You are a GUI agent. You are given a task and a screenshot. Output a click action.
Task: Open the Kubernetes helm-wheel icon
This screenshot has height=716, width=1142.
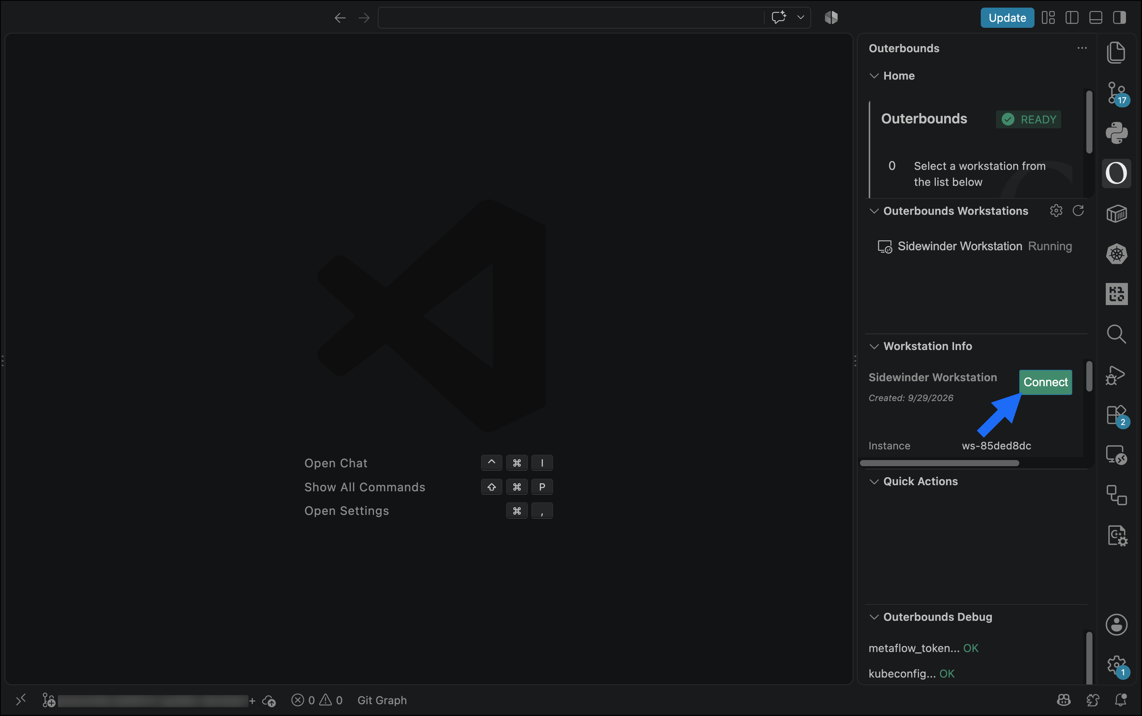[x=1116, y=254]
